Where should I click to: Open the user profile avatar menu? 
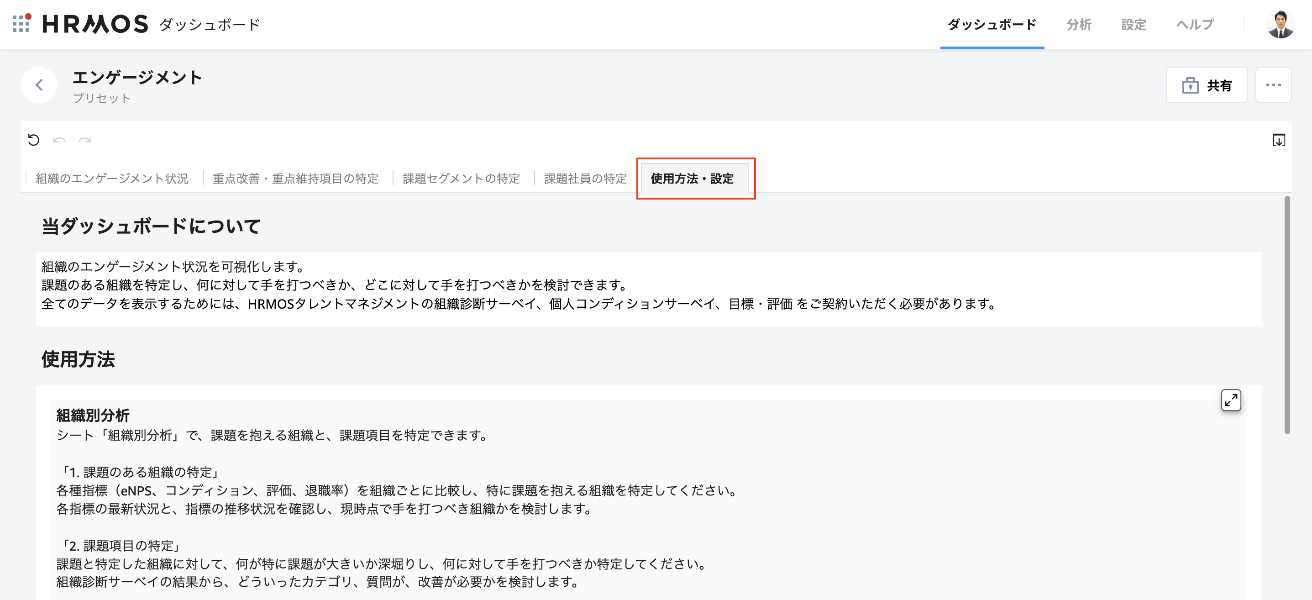tap(1280, 24)
